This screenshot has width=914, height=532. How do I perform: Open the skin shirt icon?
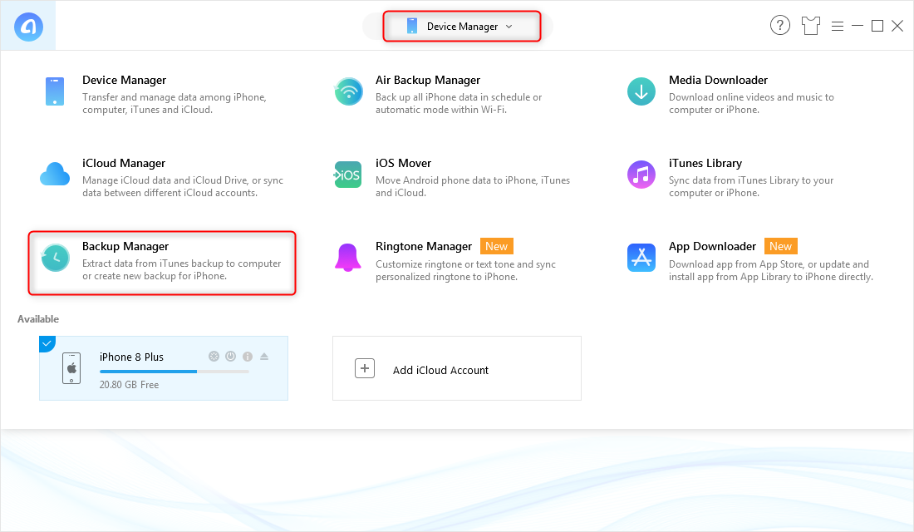point(810,26)
